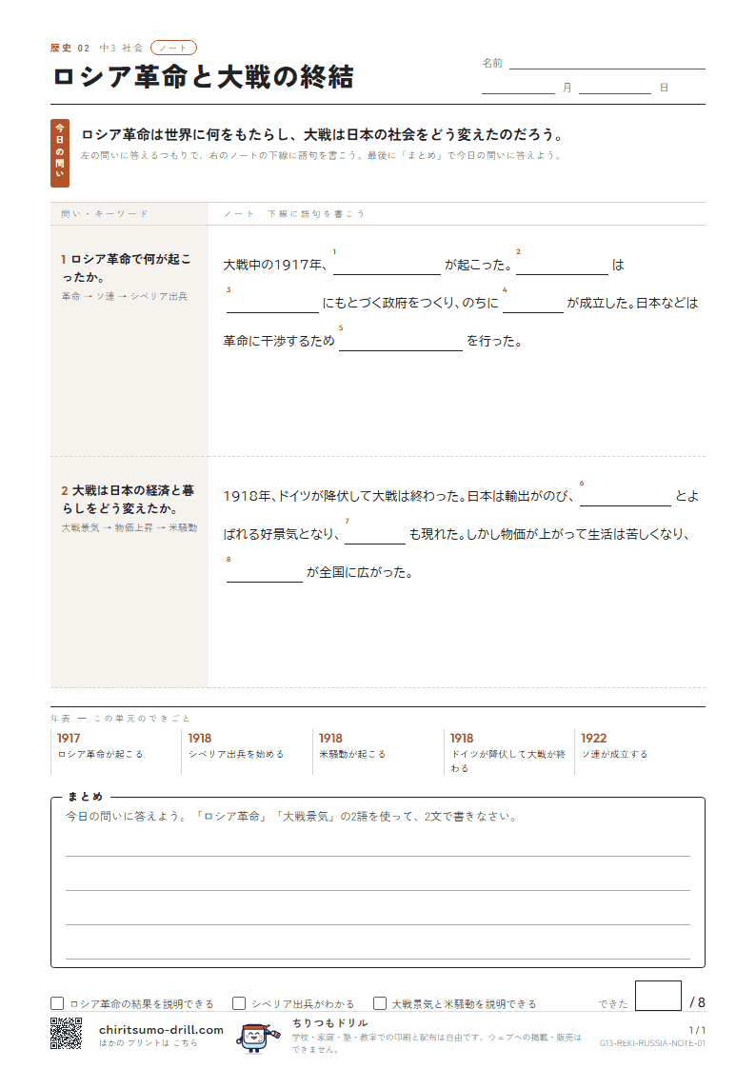The height and width of the screenshot is (1069, 756).
Task: Open the chiritsumo-drill.com link
Action: point(161,1029)
